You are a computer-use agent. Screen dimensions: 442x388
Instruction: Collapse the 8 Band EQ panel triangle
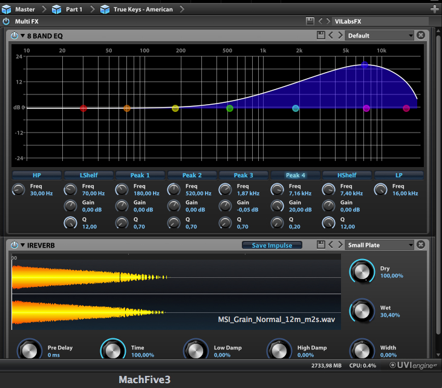(x=23, y=36)
